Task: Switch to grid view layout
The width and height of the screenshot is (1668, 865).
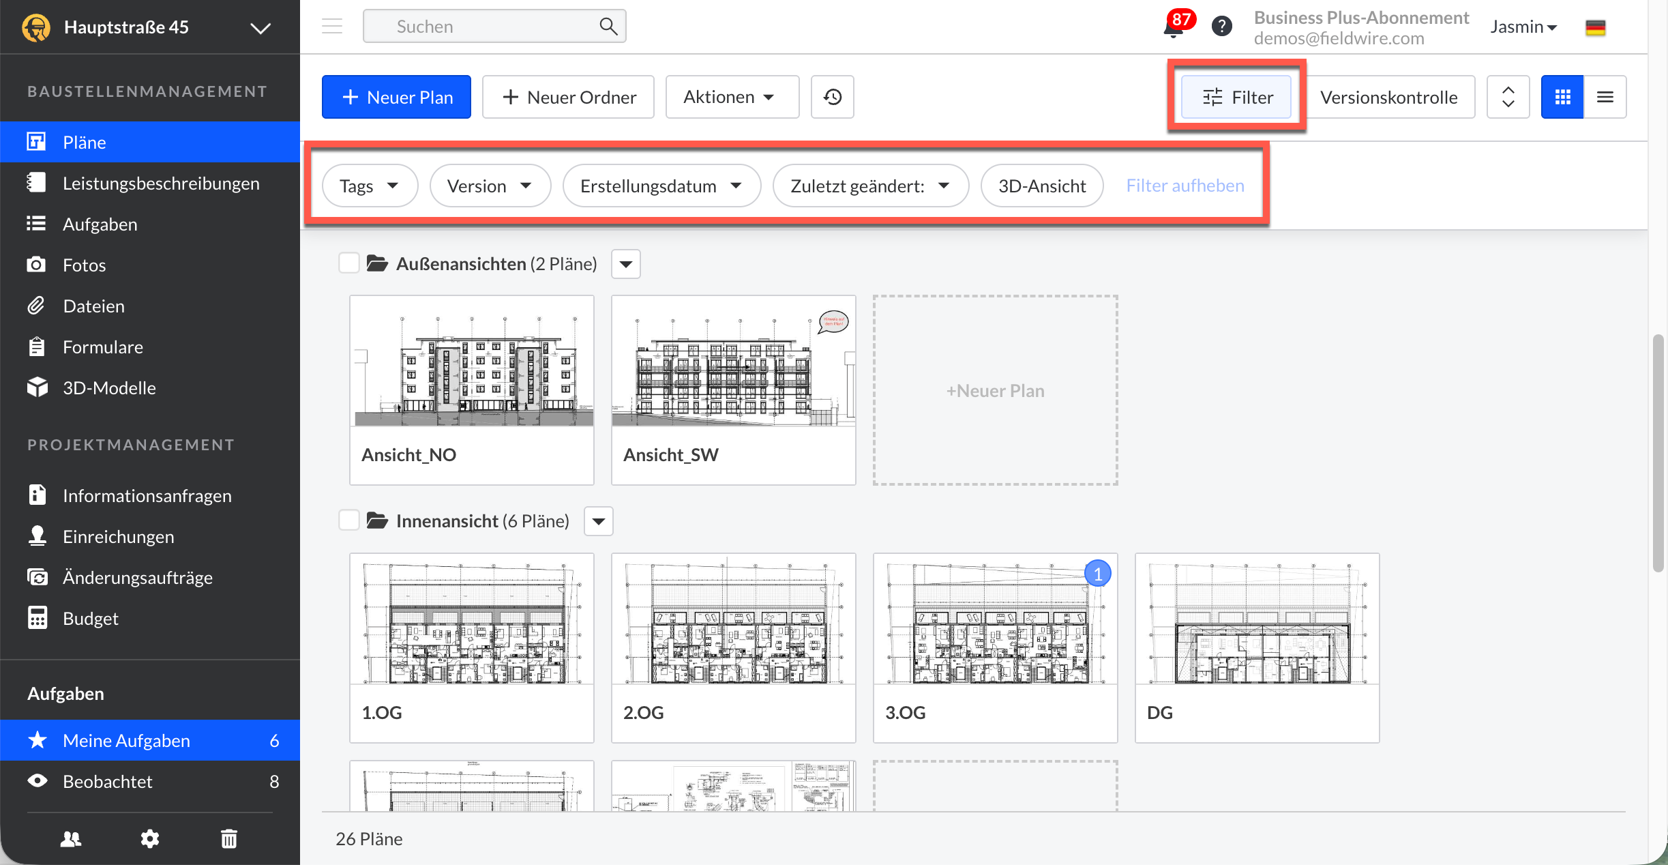Action: pyautogui.click(x=1562, y=97)
